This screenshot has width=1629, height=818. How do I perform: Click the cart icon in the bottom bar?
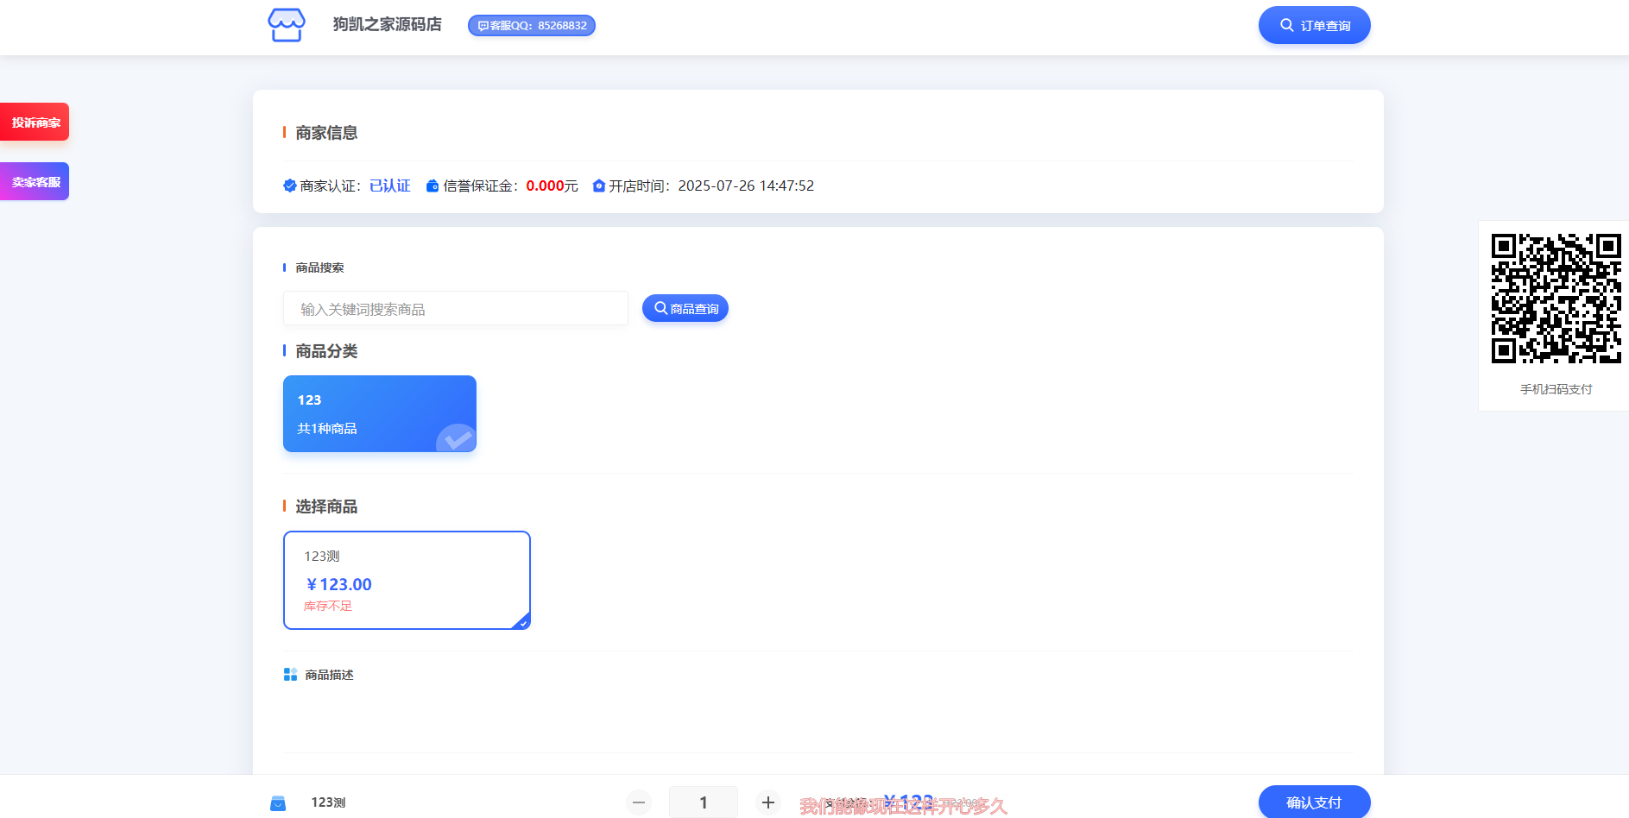(278, 802)
